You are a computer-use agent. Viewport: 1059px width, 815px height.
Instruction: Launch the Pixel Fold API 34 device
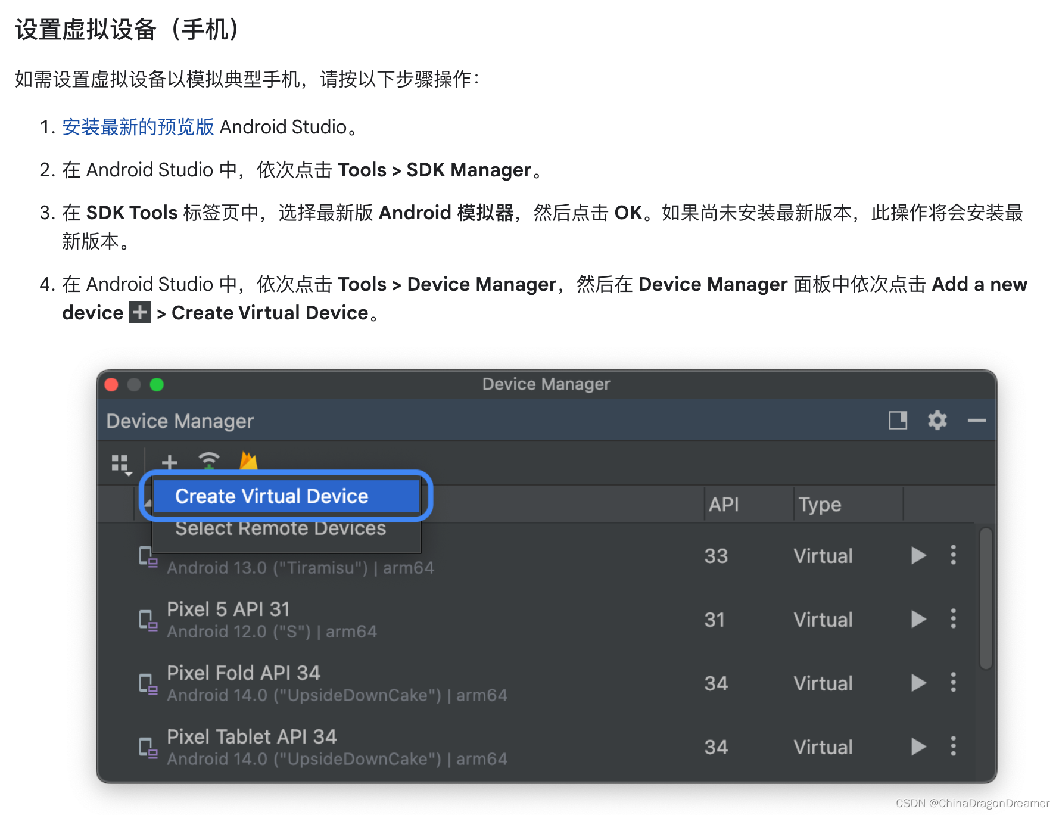pos(918,683)
